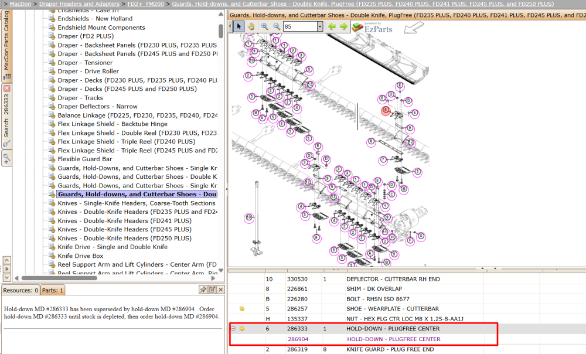Select the arrow pointer tool
The width and height of the screenshot is (586, 354).
239,26
